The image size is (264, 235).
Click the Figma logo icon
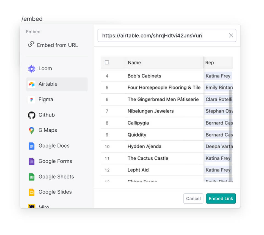(x=32, y=99)
